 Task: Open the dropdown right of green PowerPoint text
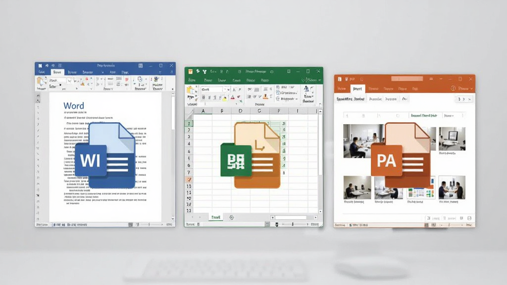click(x=449, y=116)
